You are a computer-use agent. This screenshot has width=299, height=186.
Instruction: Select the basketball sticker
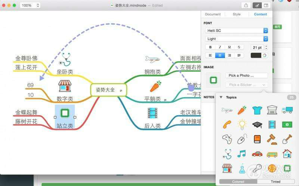coord(272,168)
